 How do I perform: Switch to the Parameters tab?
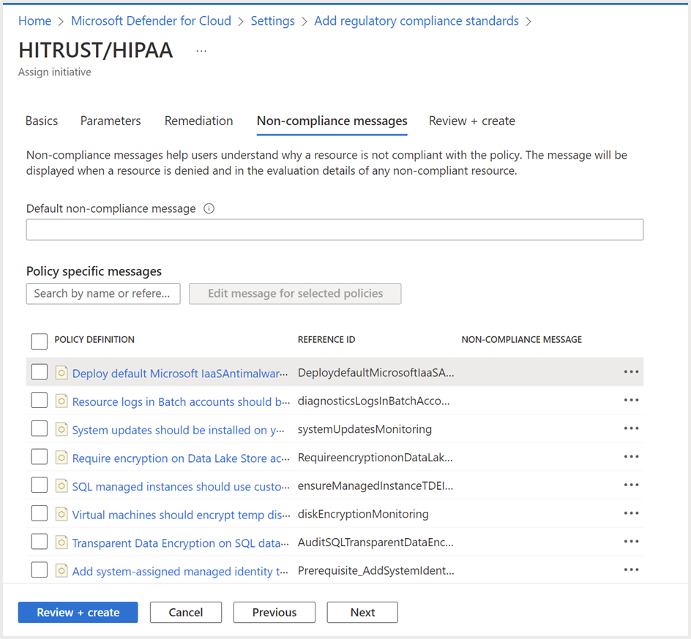pos(111,121)
